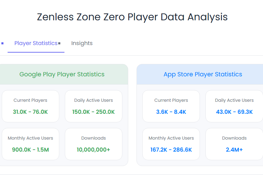The height and width of the screenshot is (175, 263).
Task: Click the purple square icon before Player Statistics
Action: coord(2,43)
